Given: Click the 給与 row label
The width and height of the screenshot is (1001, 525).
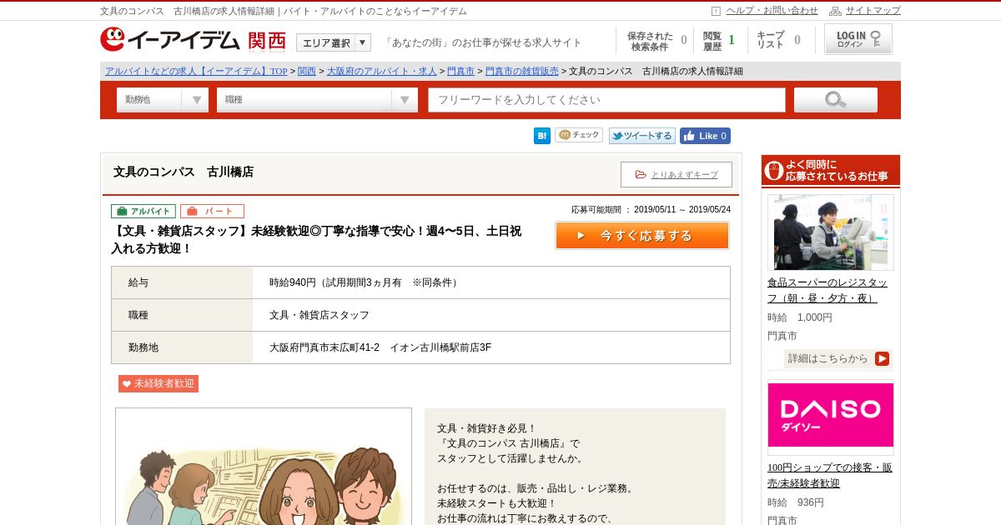Looking at the screenshot, I should coord(138,282).
